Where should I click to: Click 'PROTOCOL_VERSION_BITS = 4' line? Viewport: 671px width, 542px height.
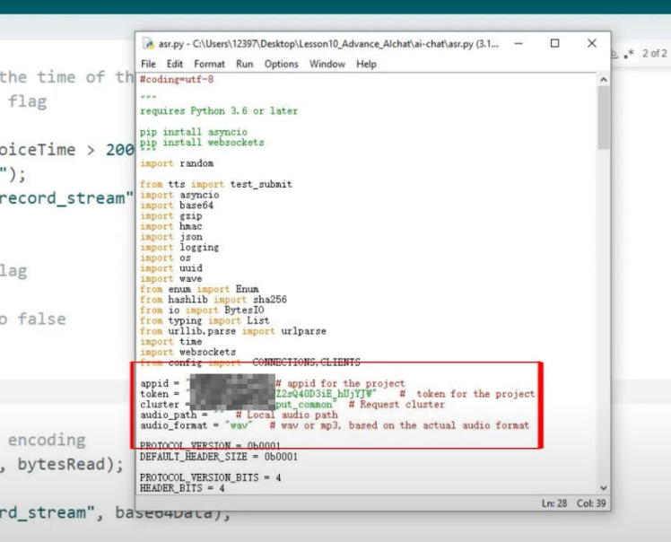211,477
